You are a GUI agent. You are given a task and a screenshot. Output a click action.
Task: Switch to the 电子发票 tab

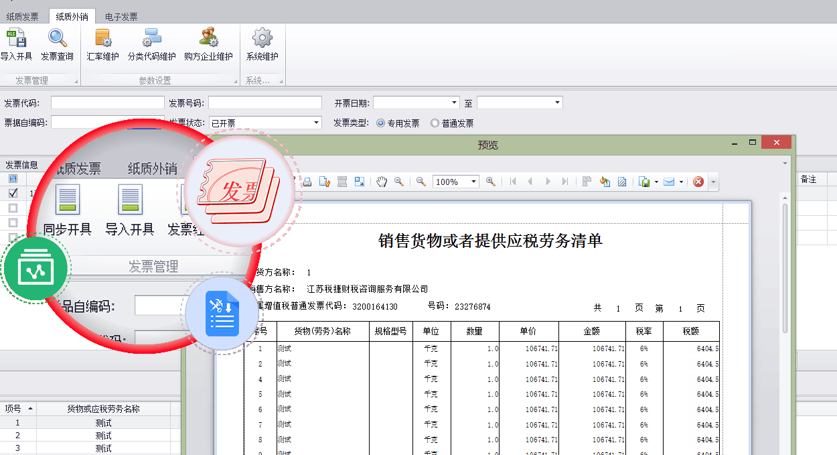click(121, 17)
